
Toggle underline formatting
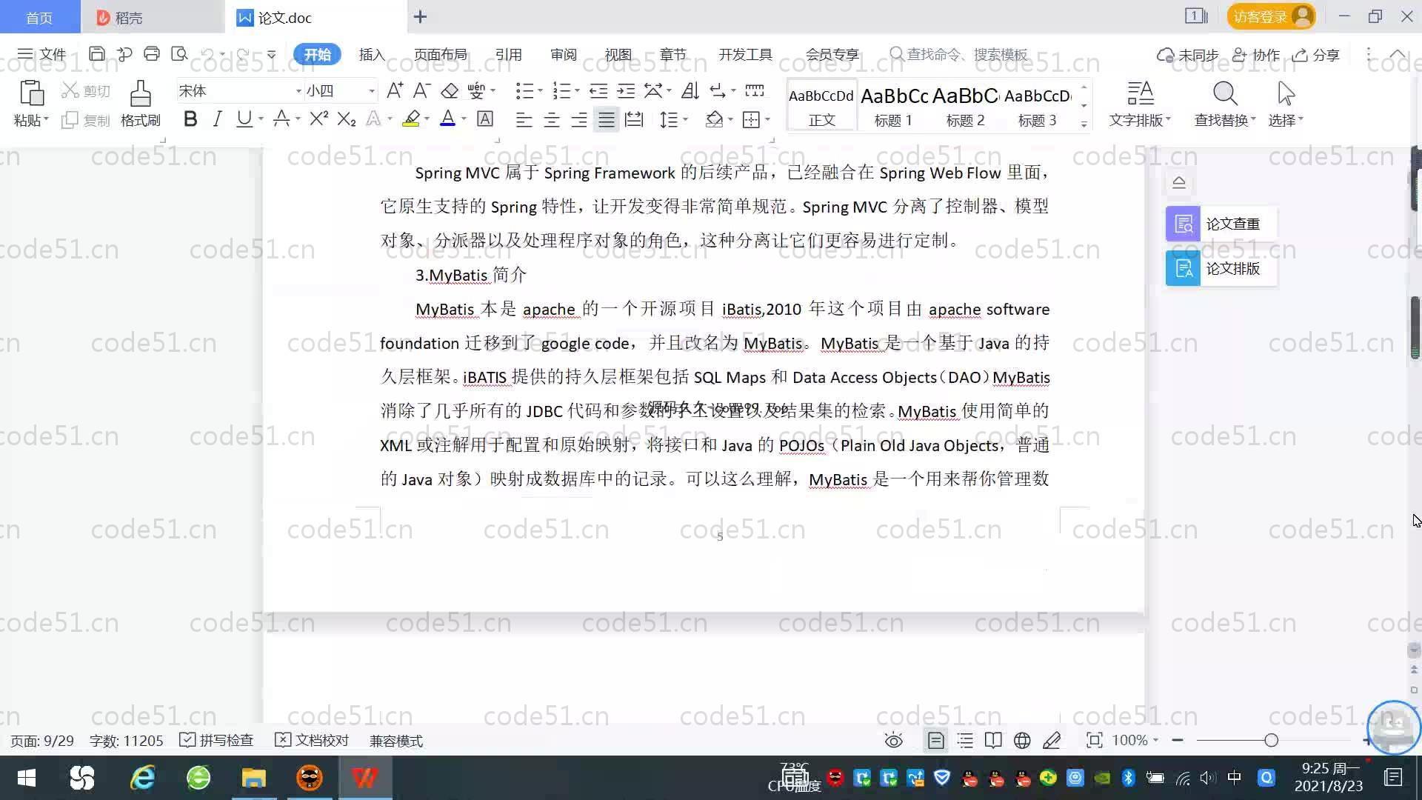tap(244, 119)
